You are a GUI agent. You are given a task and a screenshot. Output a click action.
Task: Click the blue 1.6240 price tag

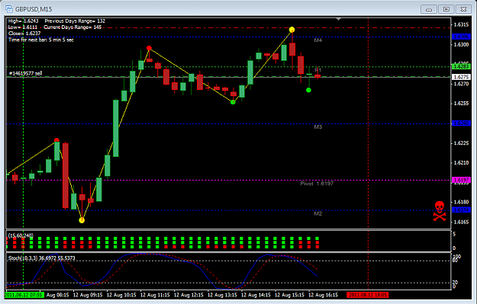tap(461, 123)
